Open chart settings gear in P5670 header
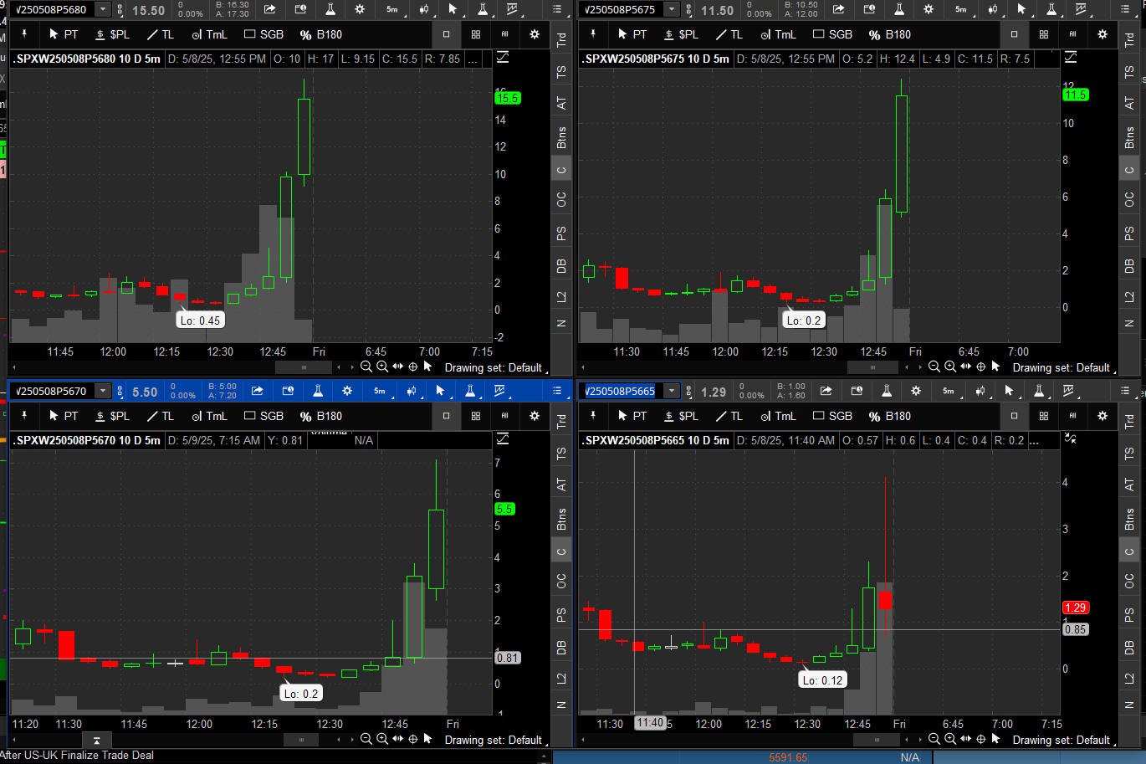 coord(347,391)
